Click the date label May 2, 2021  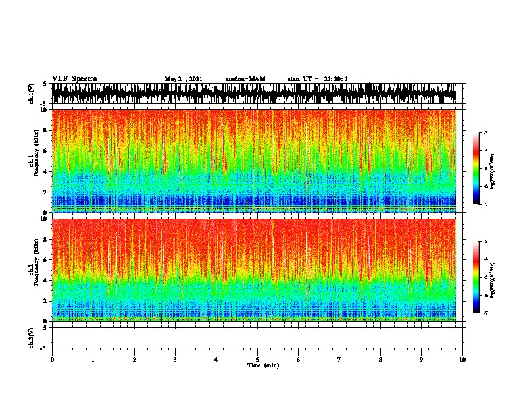tap(184, 79)
